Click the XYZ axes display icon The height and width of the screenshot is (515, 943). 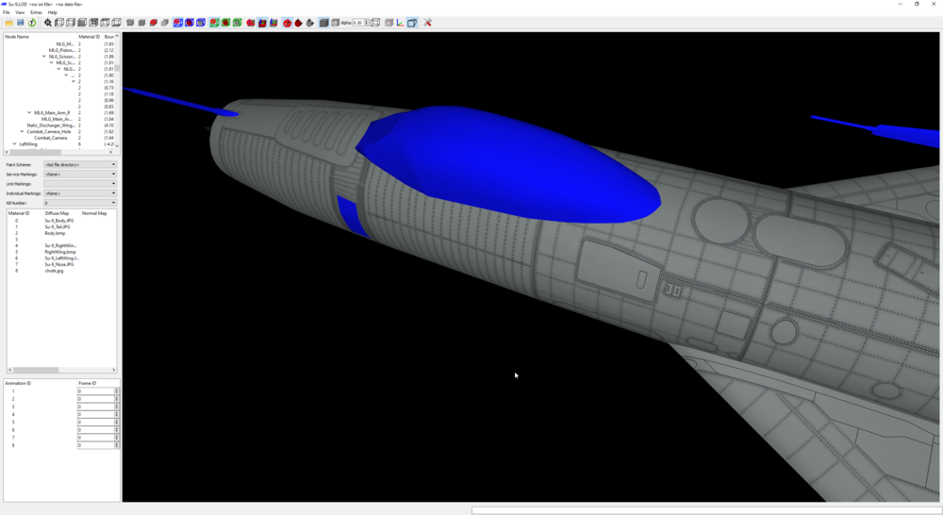400,23
